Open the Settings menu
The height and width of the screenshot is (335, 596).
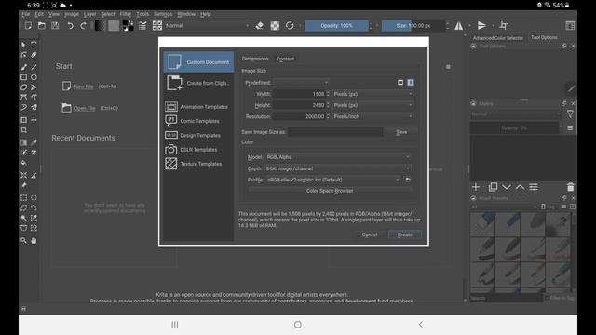[x=163, y=14]
